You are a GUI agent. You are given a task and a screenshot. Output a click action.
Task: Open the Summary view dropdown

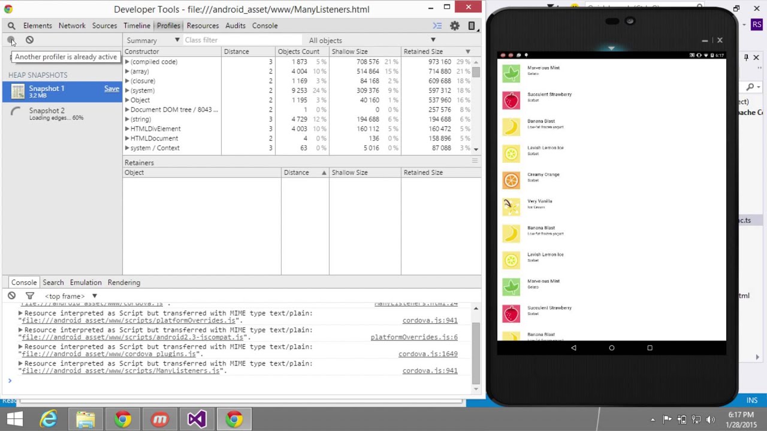point(153,40)
